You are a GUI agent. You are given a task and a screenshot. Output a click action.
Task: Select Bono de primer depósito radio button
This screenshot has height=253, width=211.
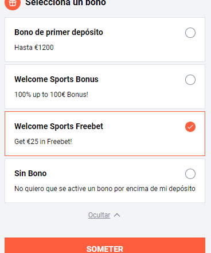(x=190, y=33)
